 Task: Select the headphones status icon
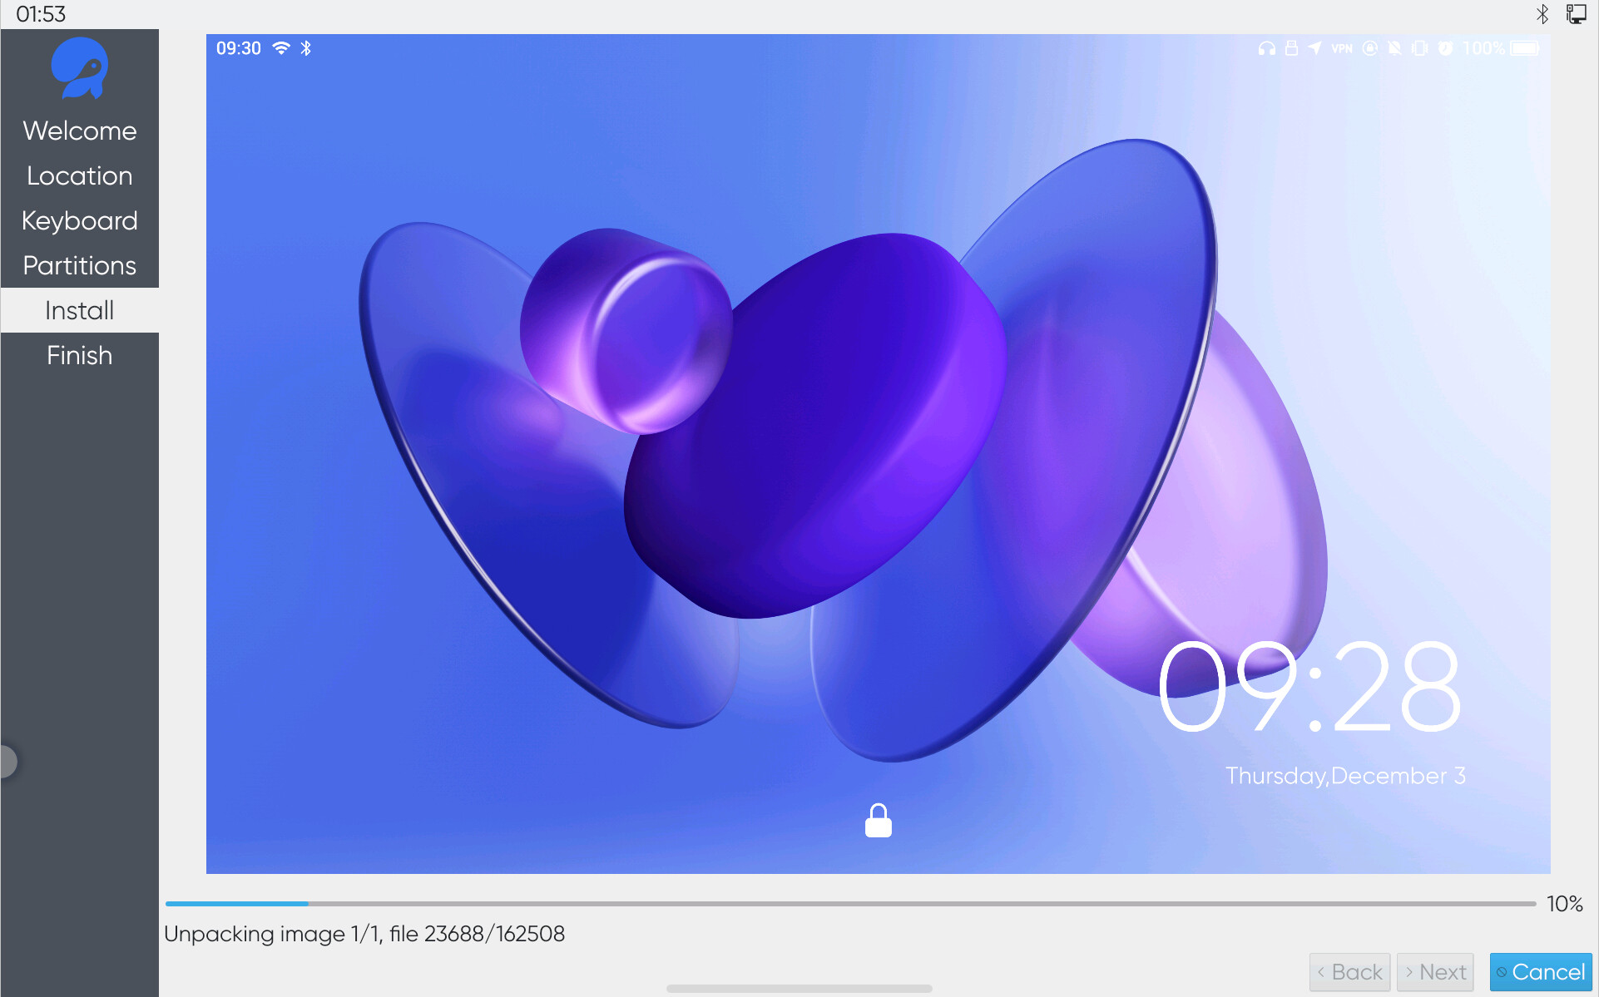pyautogui.click(x=1266, y=48)
